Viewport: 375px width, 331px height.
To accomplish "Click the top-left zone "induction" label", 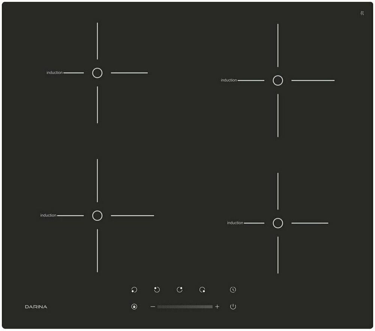I will click(x=54, y=73).
